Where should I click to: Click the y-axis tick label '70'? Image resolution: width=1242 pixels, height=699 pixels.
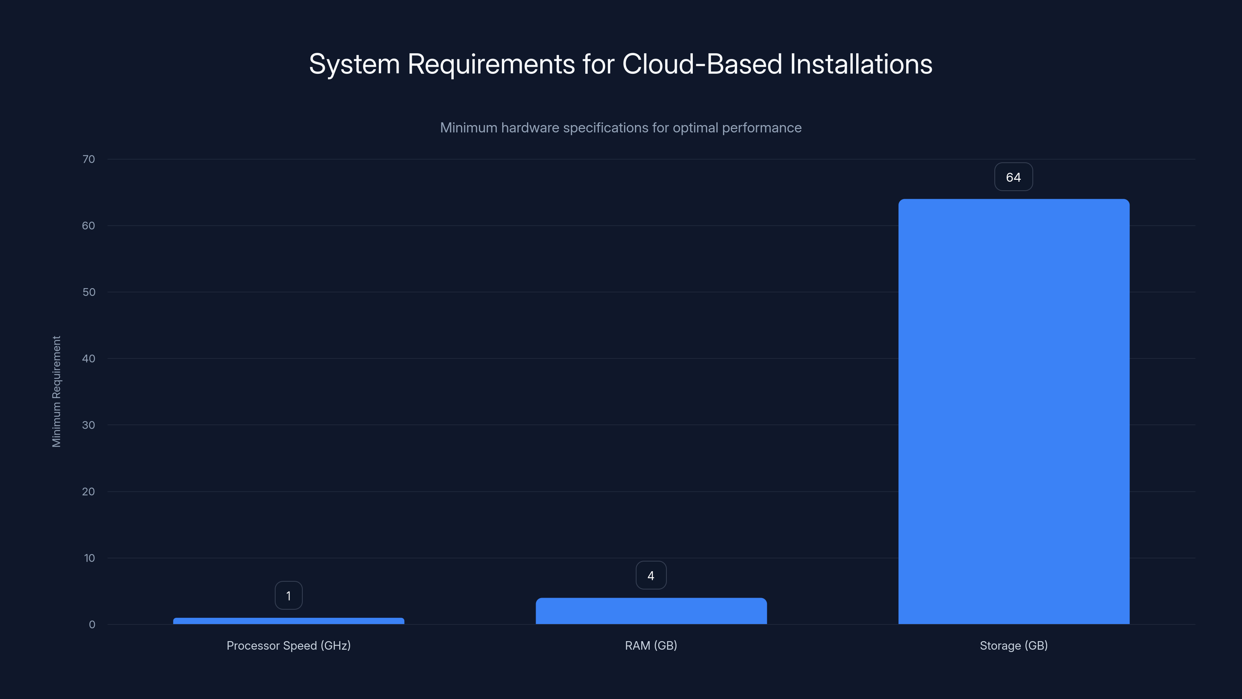89,159
